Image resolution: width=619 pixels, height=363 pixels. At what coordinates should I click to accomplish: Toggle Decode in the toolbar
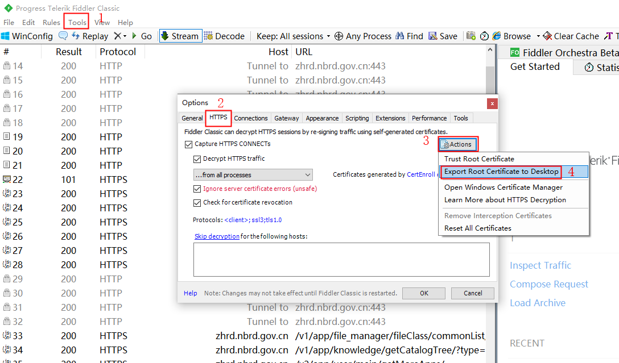224,36
